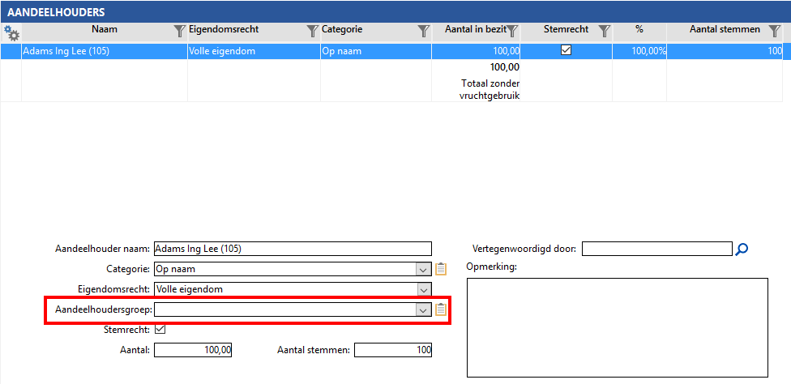Sort by the Aantal in bezit header

point(475,30)
